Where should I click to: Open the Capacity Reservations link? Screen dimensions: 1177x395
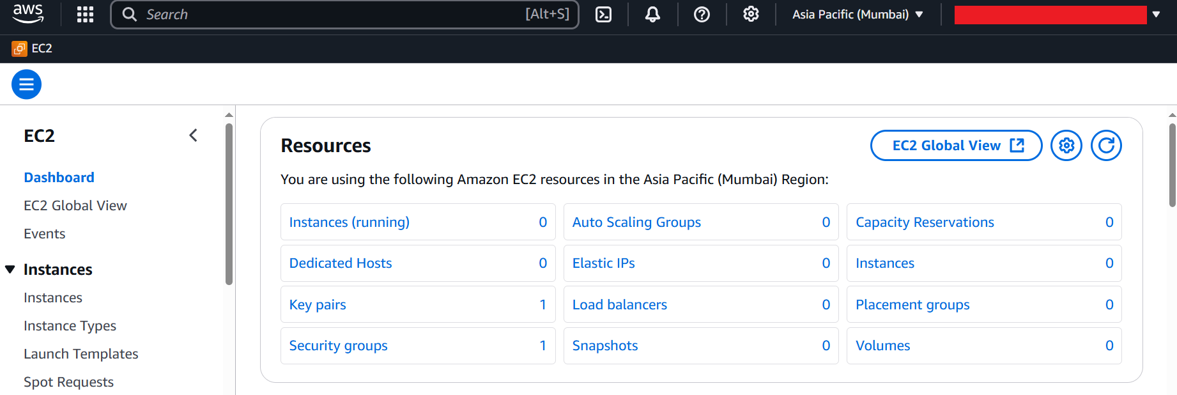[925, 222]
